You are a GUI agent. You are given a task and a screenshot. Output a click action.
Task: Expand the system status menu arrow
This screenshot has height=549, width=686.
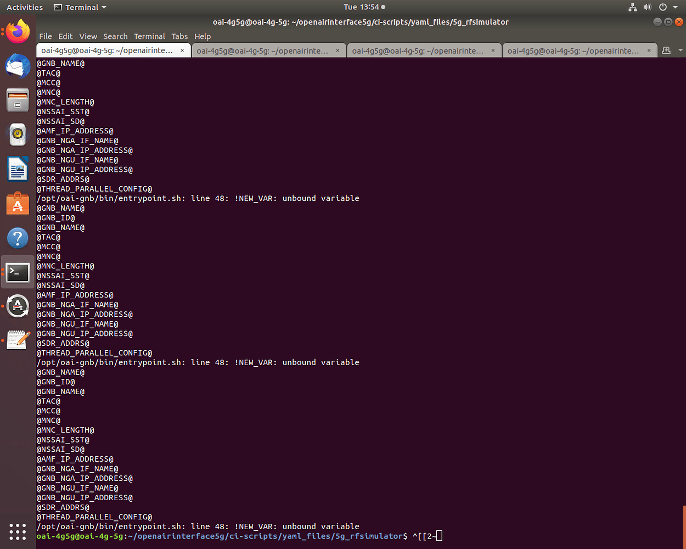click(676, 7)
